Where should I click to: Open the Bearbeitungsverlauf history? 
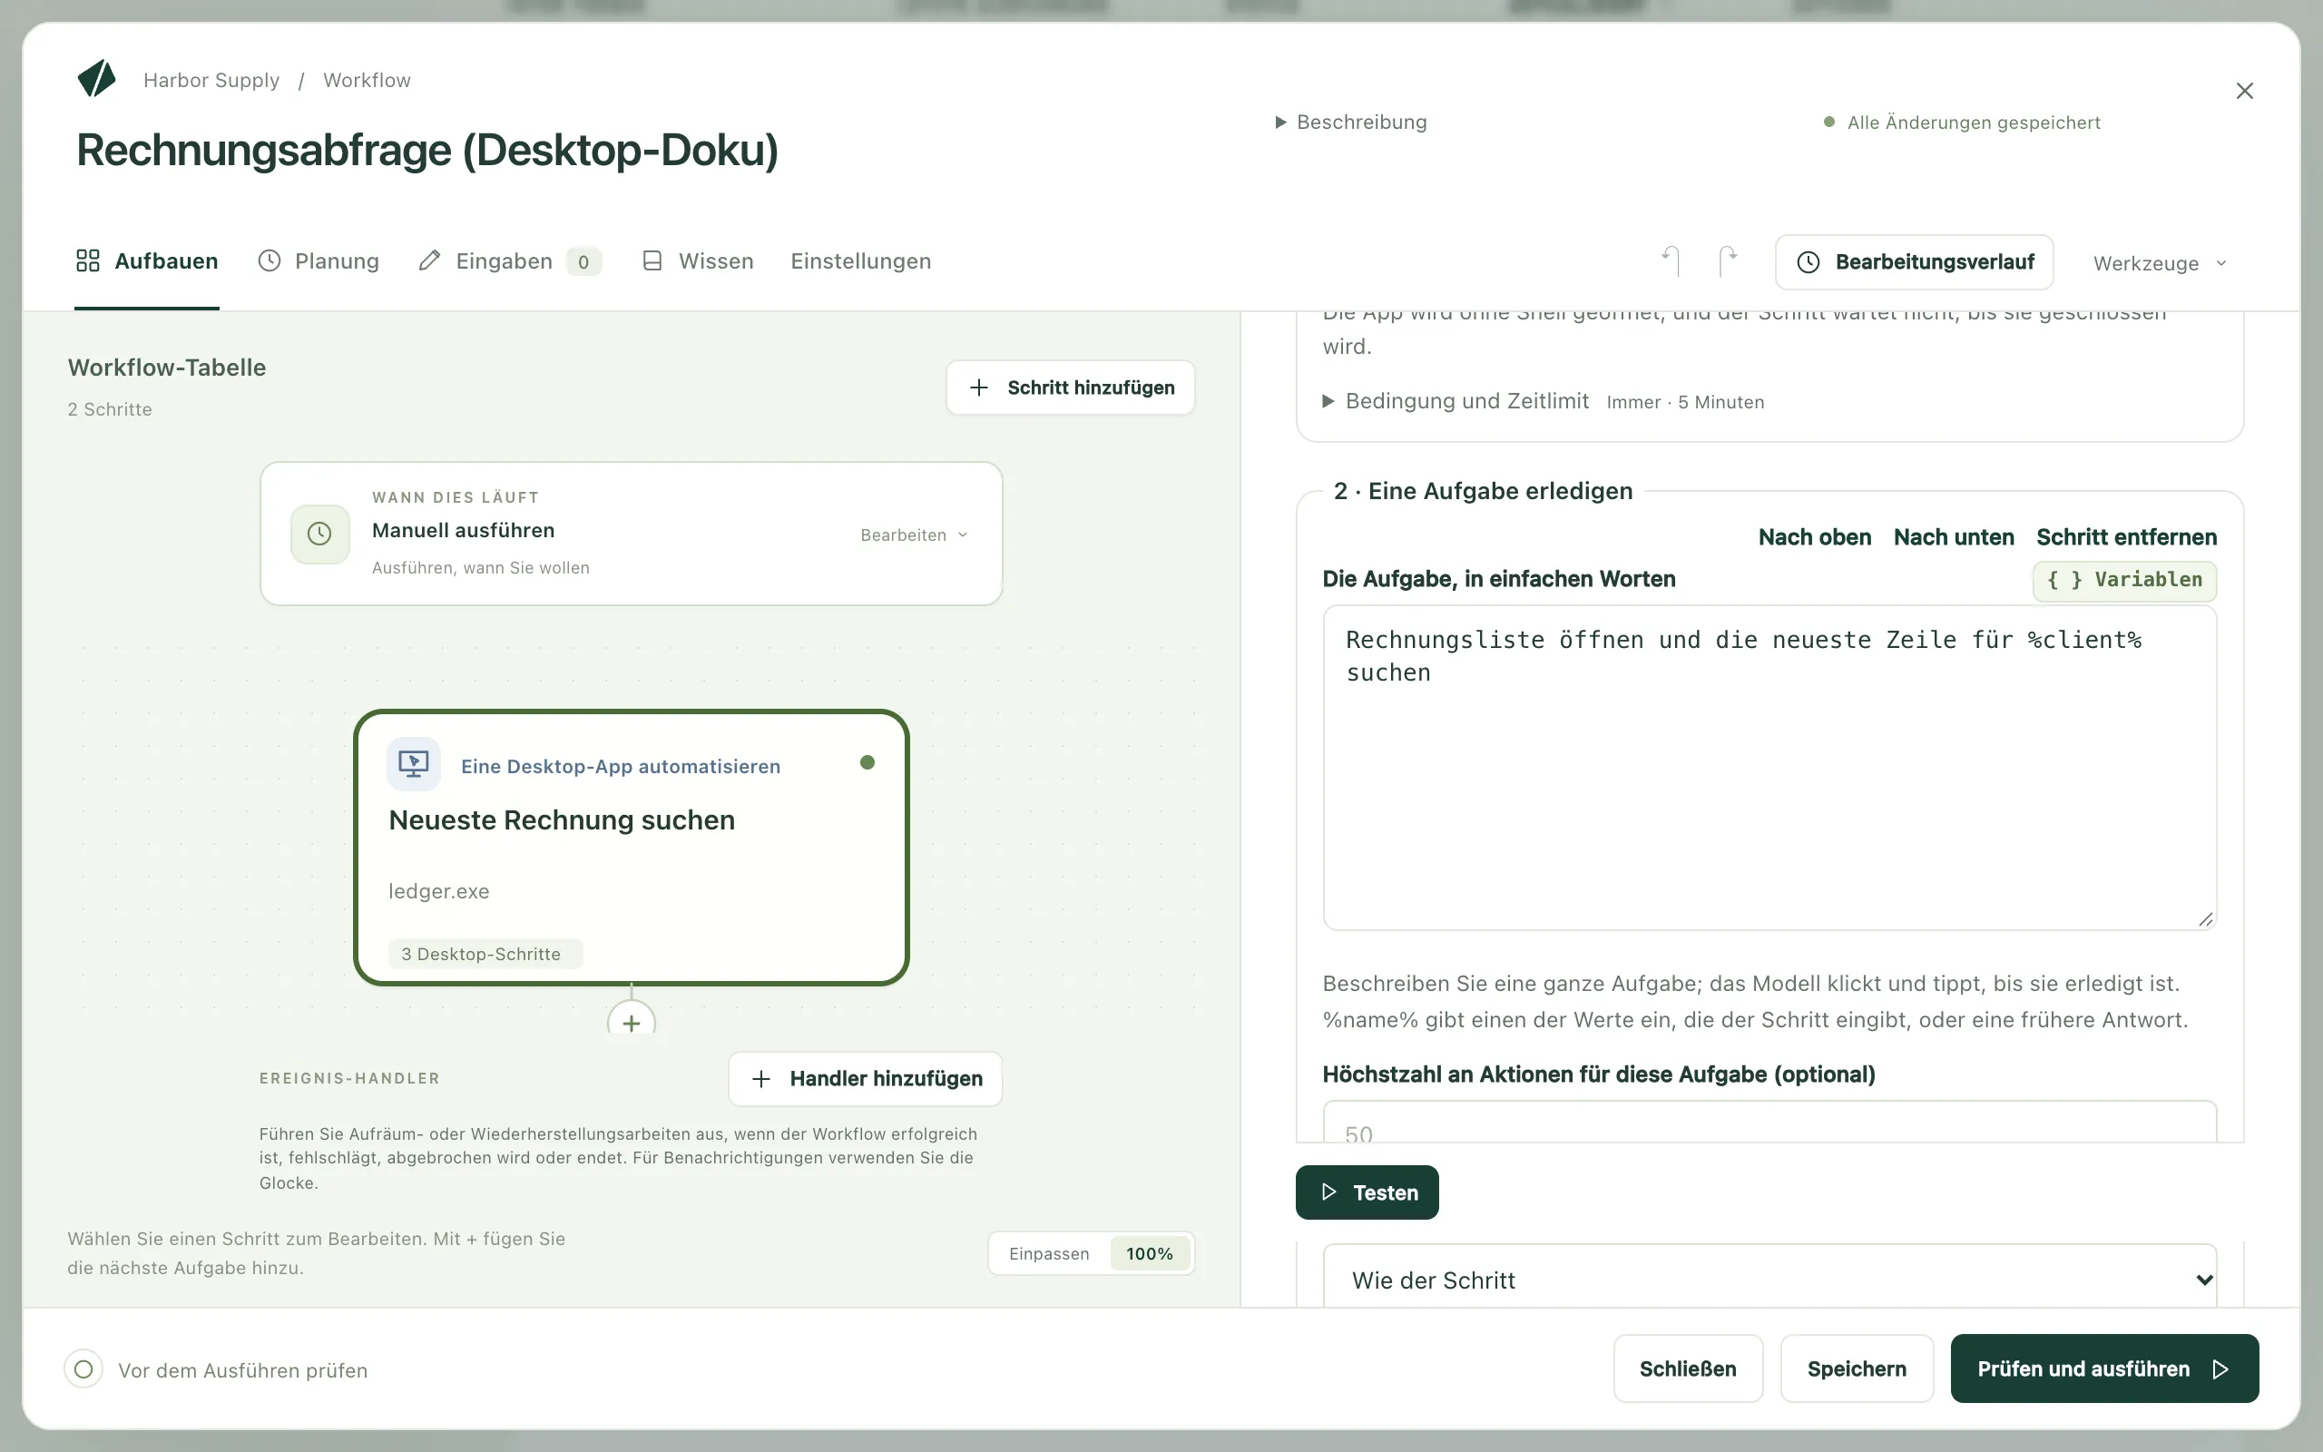pos(1914,262)
